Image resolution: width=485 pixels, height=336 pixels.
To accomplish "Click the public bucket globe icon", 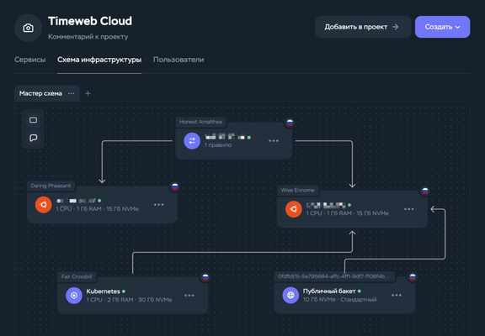I will coord(290,296).
